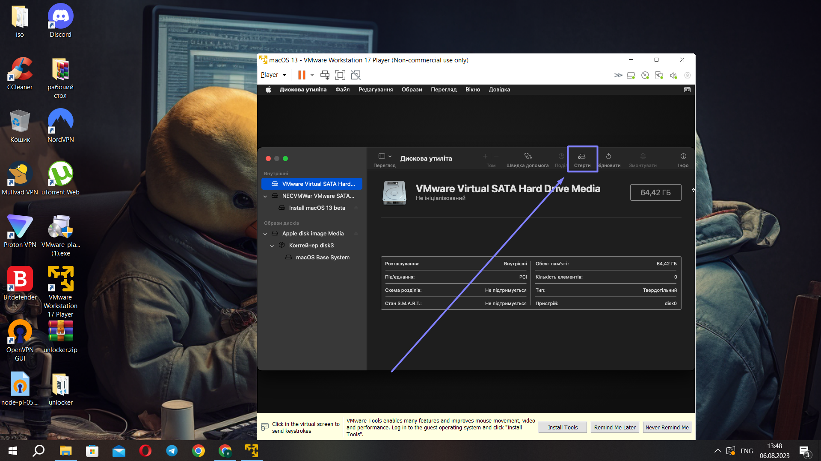Pause the virtual machine in VMware
This screenshot has width=821, height=461.
click(x=302, y=75)
